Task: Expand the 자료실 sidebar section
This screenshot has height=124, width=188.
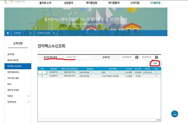Action: 29,96
